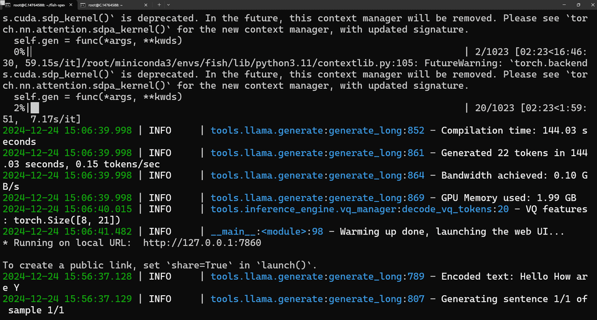Viewport: 597px width, 320px height.
Task: Restore down the terminal window
Action: point(578,5)
